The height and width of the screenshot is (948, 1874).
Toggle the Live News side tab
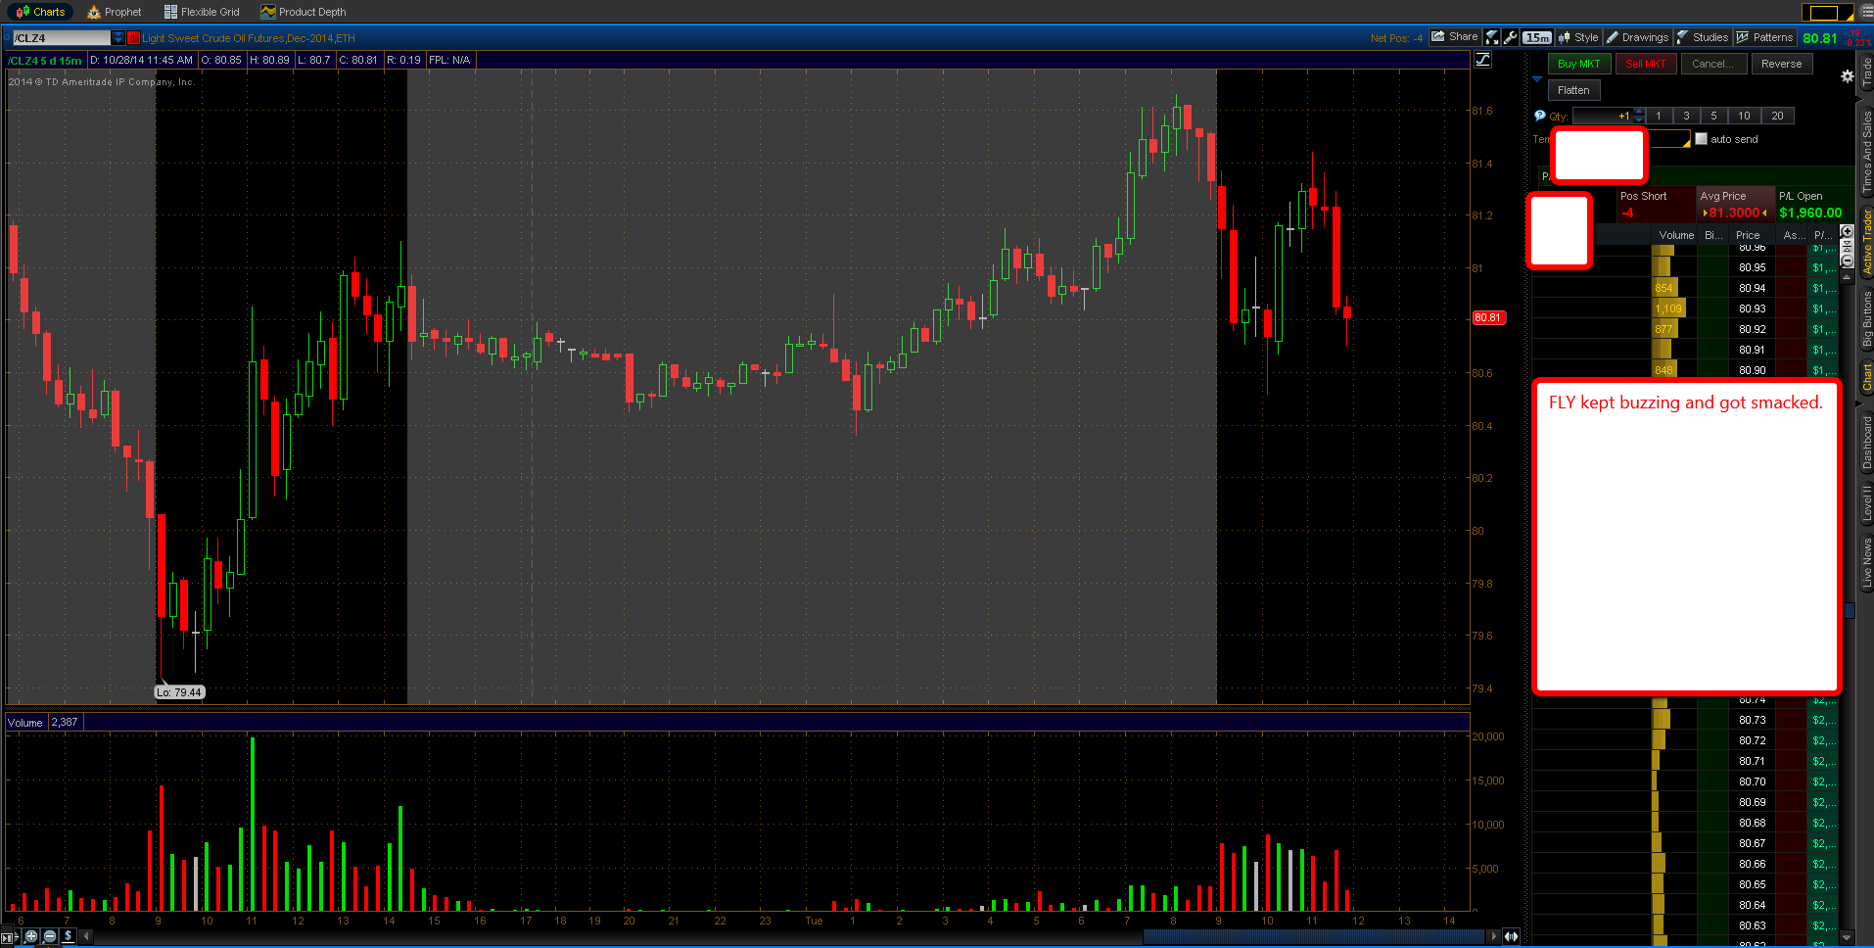[1866, 563]
